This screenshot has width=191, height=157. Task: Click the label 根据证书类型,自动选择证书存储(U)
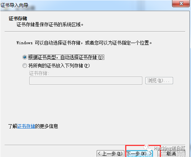(x=66, y=57)
